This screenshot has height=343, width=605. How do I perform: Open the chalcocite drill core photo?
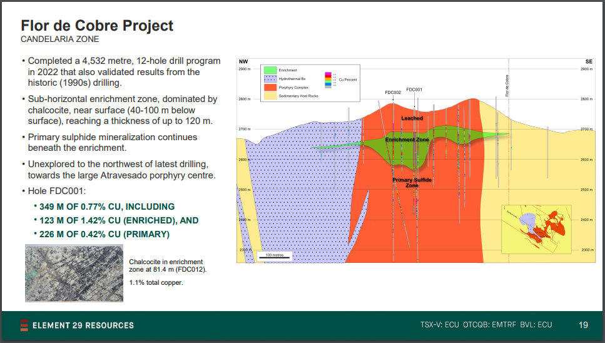tap(74, 273)
